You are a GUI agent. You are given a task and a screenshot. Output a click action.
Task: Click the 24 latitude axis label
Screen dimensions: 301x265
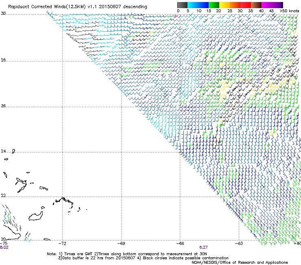[x=3, y=151]
